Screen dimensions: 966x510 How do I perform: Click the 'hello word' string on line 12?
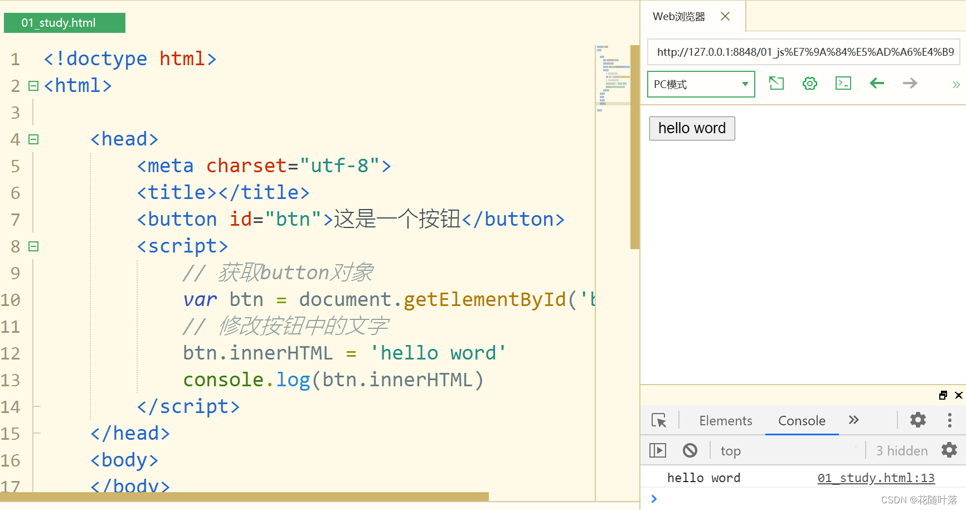point(438,353)
